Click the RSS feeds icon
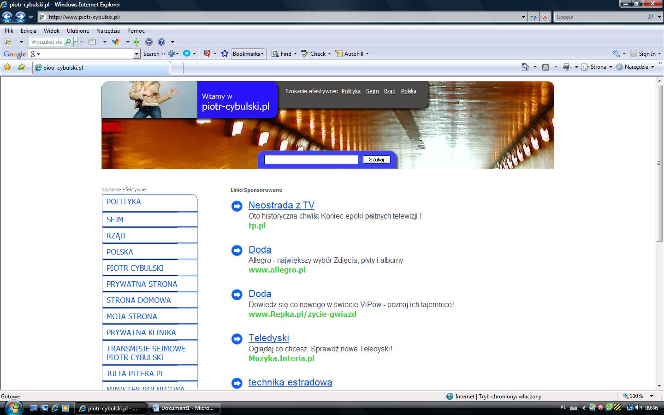 [x=545, y=67]
